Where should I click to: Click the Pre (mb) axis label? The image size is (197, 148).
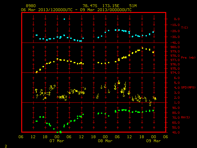pyautogui.click(x=188, y=58)
